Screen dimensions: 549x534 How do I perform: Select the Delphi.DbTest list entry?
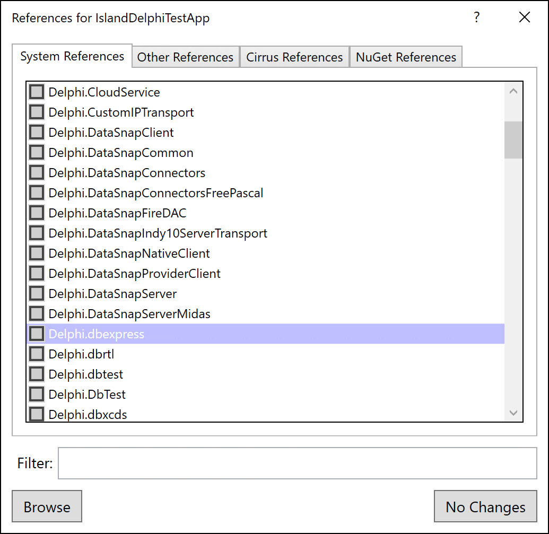point(266,395)
